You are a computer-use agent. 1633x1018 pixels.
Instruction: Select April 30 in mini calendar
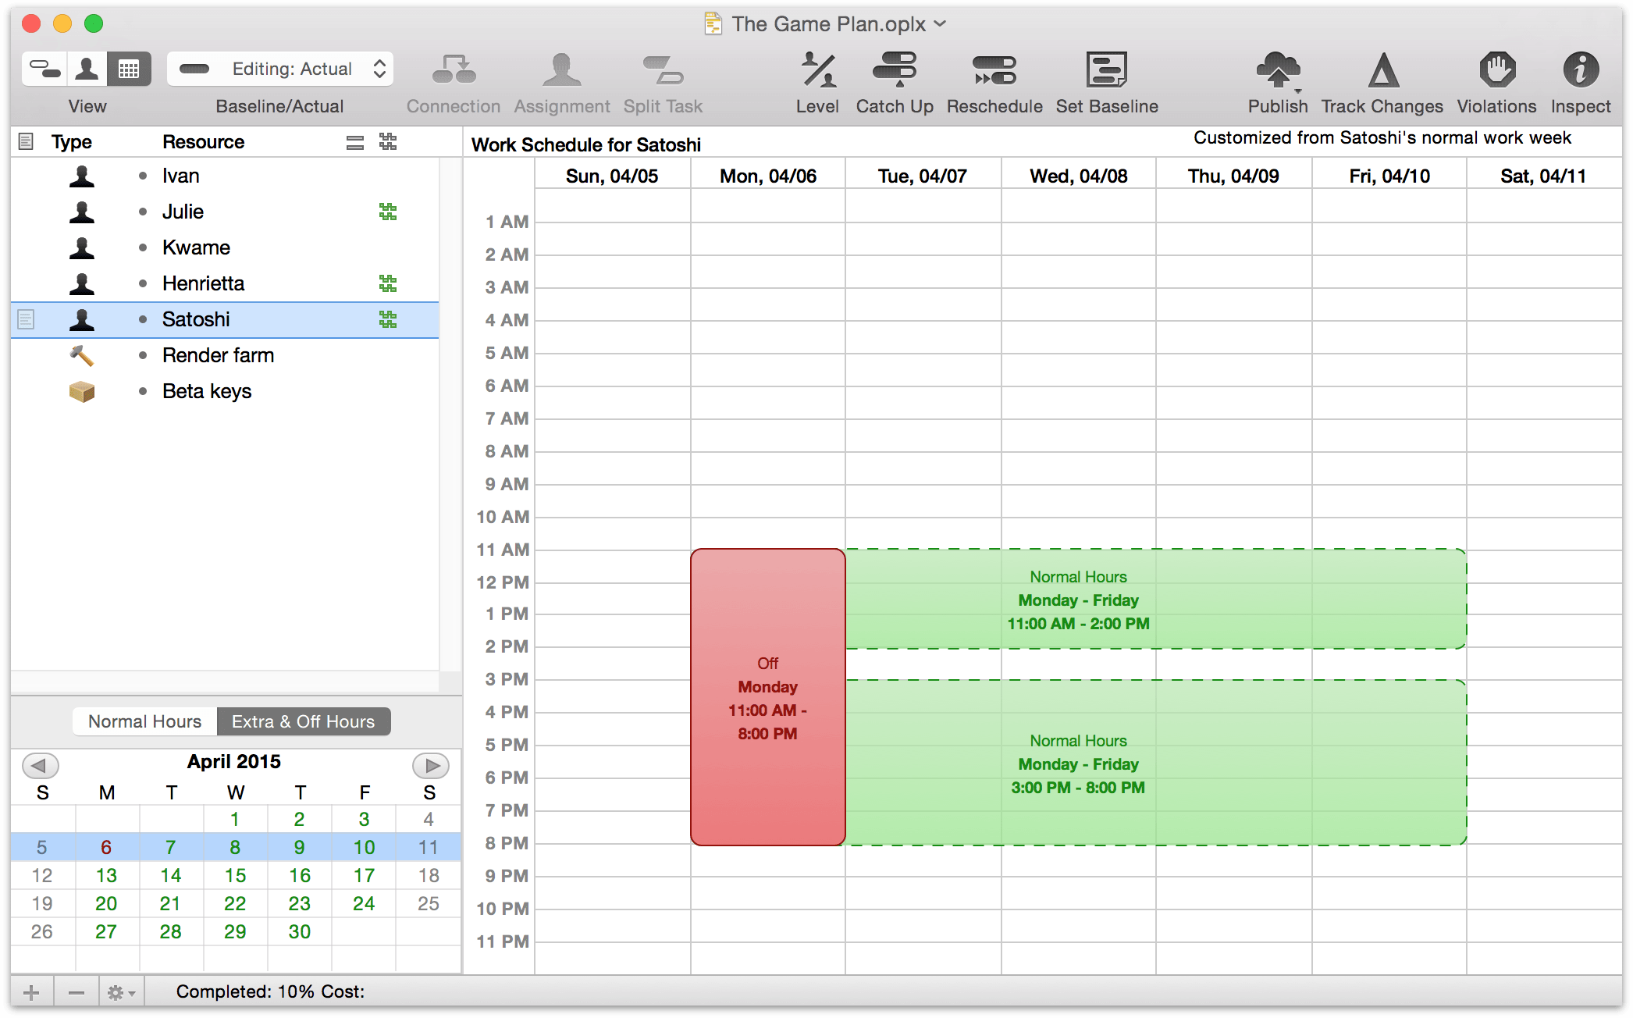click(300, 931)
